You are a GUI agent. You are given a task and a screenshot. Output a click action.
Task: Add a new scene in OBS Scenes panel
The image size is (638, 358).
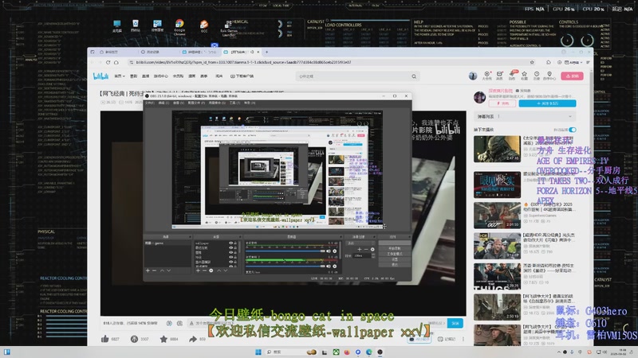click(148, 270)
